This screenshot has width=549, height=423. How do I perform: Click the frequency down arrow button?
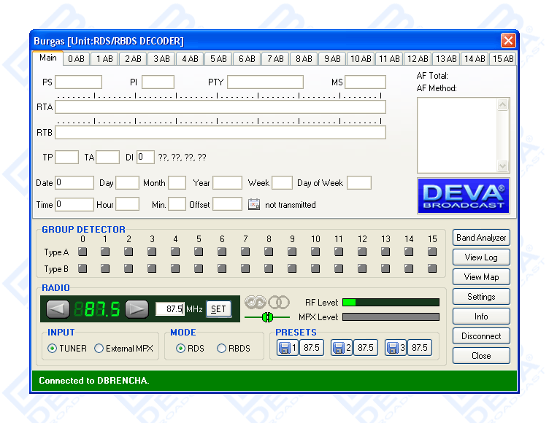[58, 308]
